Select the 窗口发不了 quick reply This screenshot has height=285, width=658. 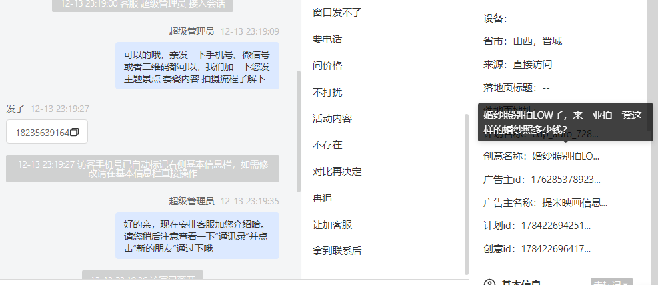337,13
